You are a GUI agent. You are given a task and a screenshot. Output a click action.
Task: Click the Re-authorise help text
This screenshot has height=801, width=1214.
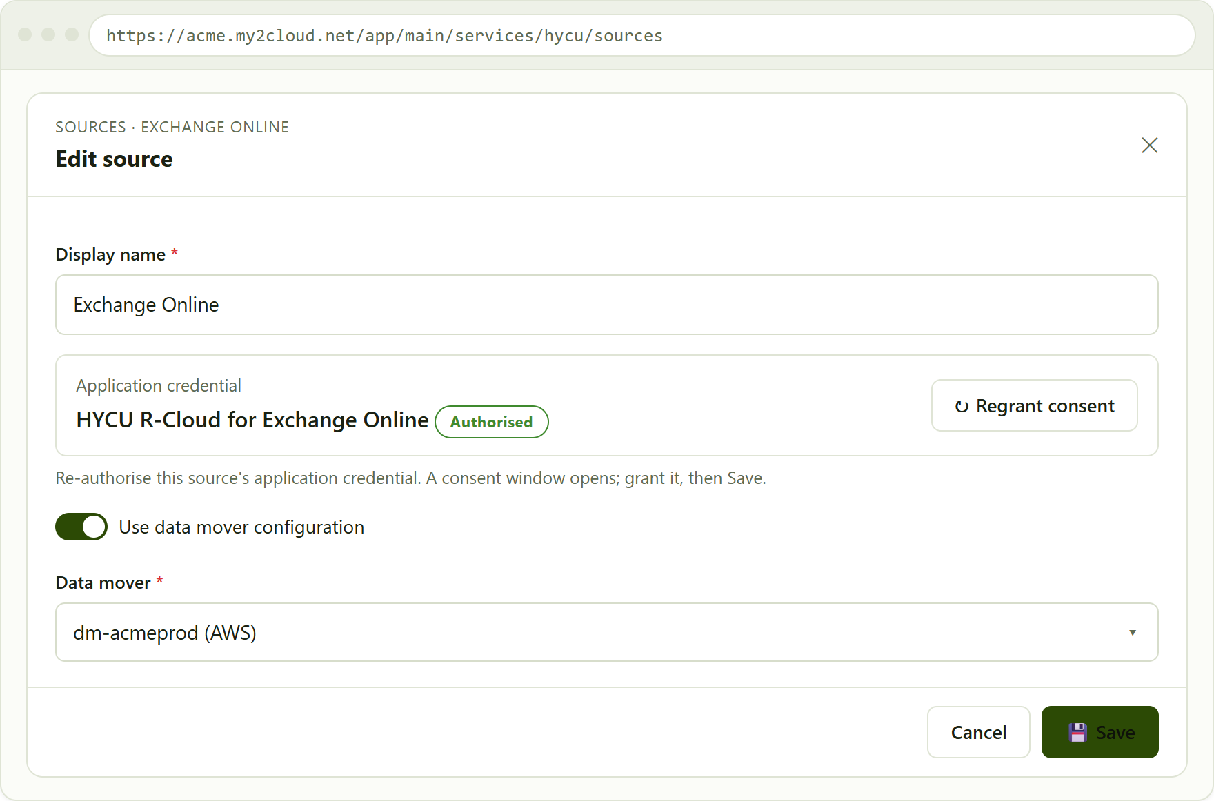pyautogui.click(x=410, y=478)
